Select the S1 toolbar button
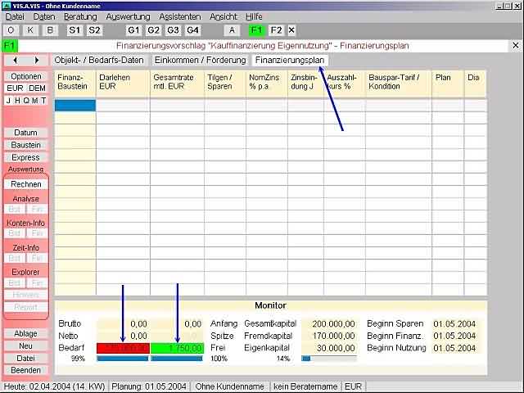524x393 pixels. tap(75, 30)
